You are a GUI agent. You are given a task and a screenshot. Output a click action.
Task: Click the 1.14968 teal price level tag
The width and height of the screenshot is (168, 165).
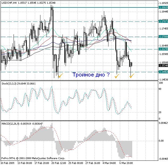point(163,72)
